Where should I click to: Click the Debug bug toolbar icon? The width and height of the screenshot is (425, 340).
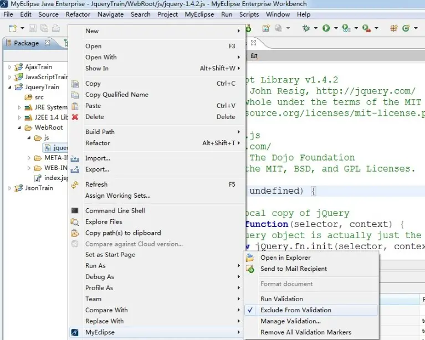[306, 28]
